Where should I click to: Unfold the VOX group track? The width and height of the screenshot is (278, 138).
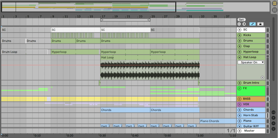(x=239, y=104)
